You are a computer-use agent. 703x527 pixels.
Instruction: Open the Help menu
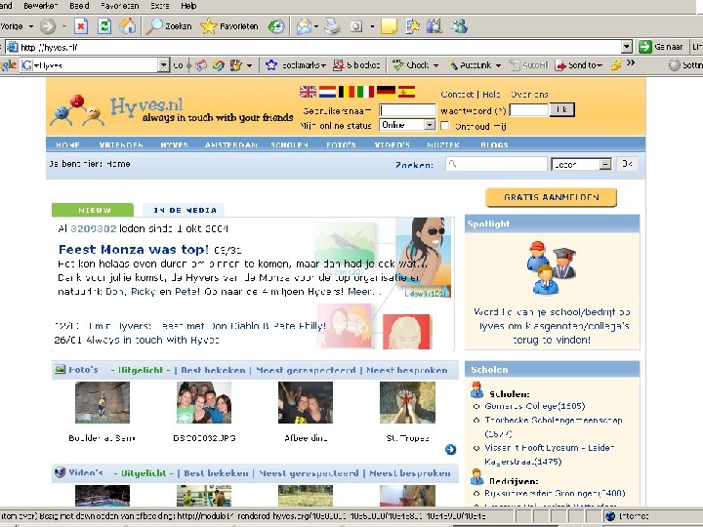(x=188, y=6)
